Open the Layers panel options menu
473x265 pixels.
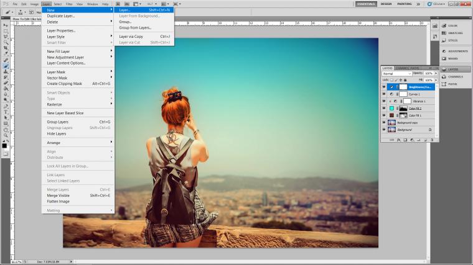pyautogui.click(x=436, y=68)
